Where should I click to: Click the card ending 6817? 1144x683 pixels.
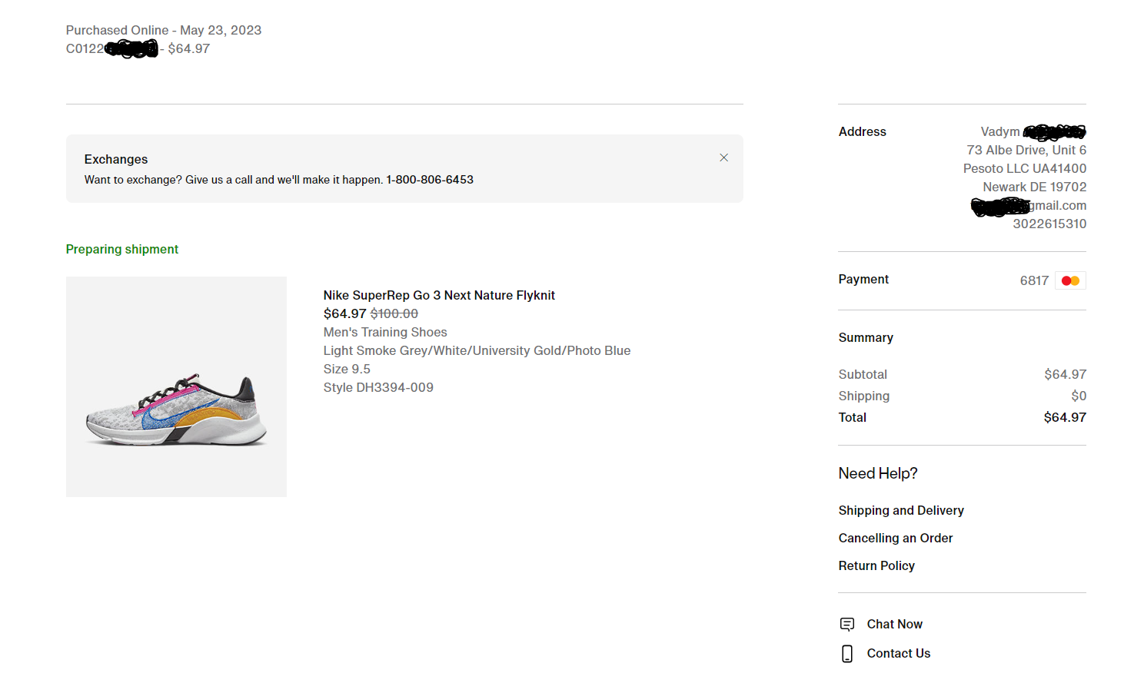1034,280
